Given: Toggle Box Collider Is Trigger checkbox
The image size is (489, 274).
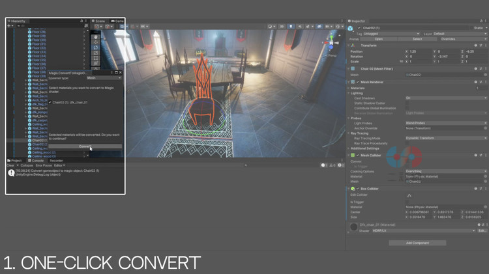Looking at the screenshot, I should [x=407, y=202].
